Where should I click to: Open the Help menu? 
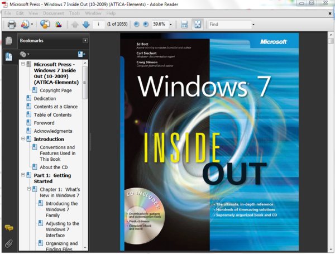111,13
